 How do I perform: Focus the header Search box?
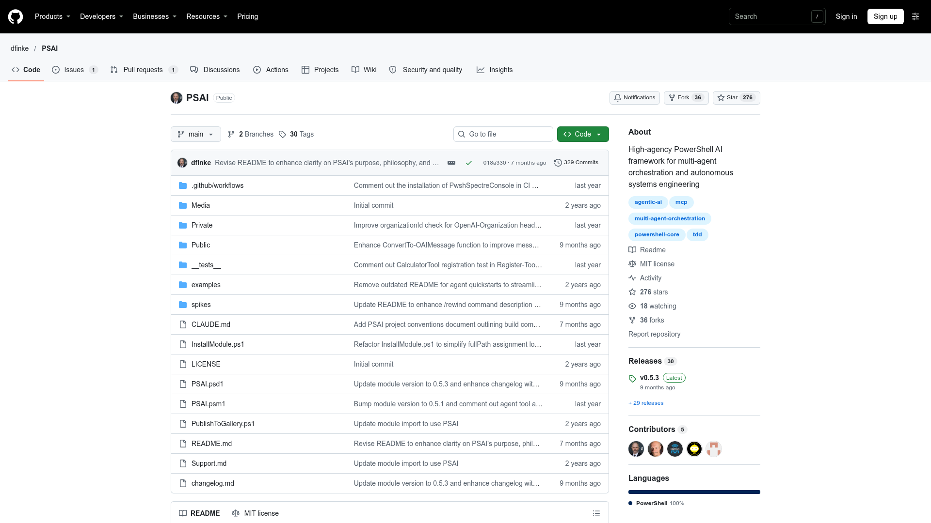coord(777,16)
